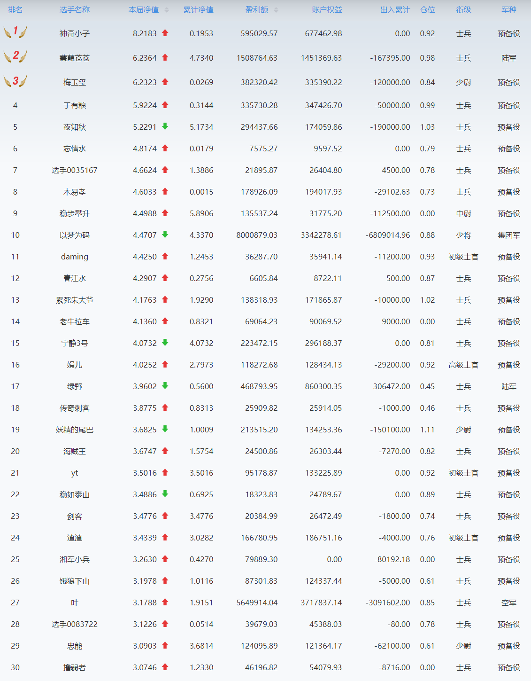Click the 排名 column header
This screenshot has width=531, height=681.
point(15,10)
